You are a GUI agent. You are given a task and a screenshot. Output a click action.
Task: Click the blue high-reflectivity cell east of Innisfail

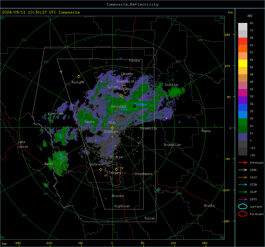pyautogui.click(x=140, y=104)
